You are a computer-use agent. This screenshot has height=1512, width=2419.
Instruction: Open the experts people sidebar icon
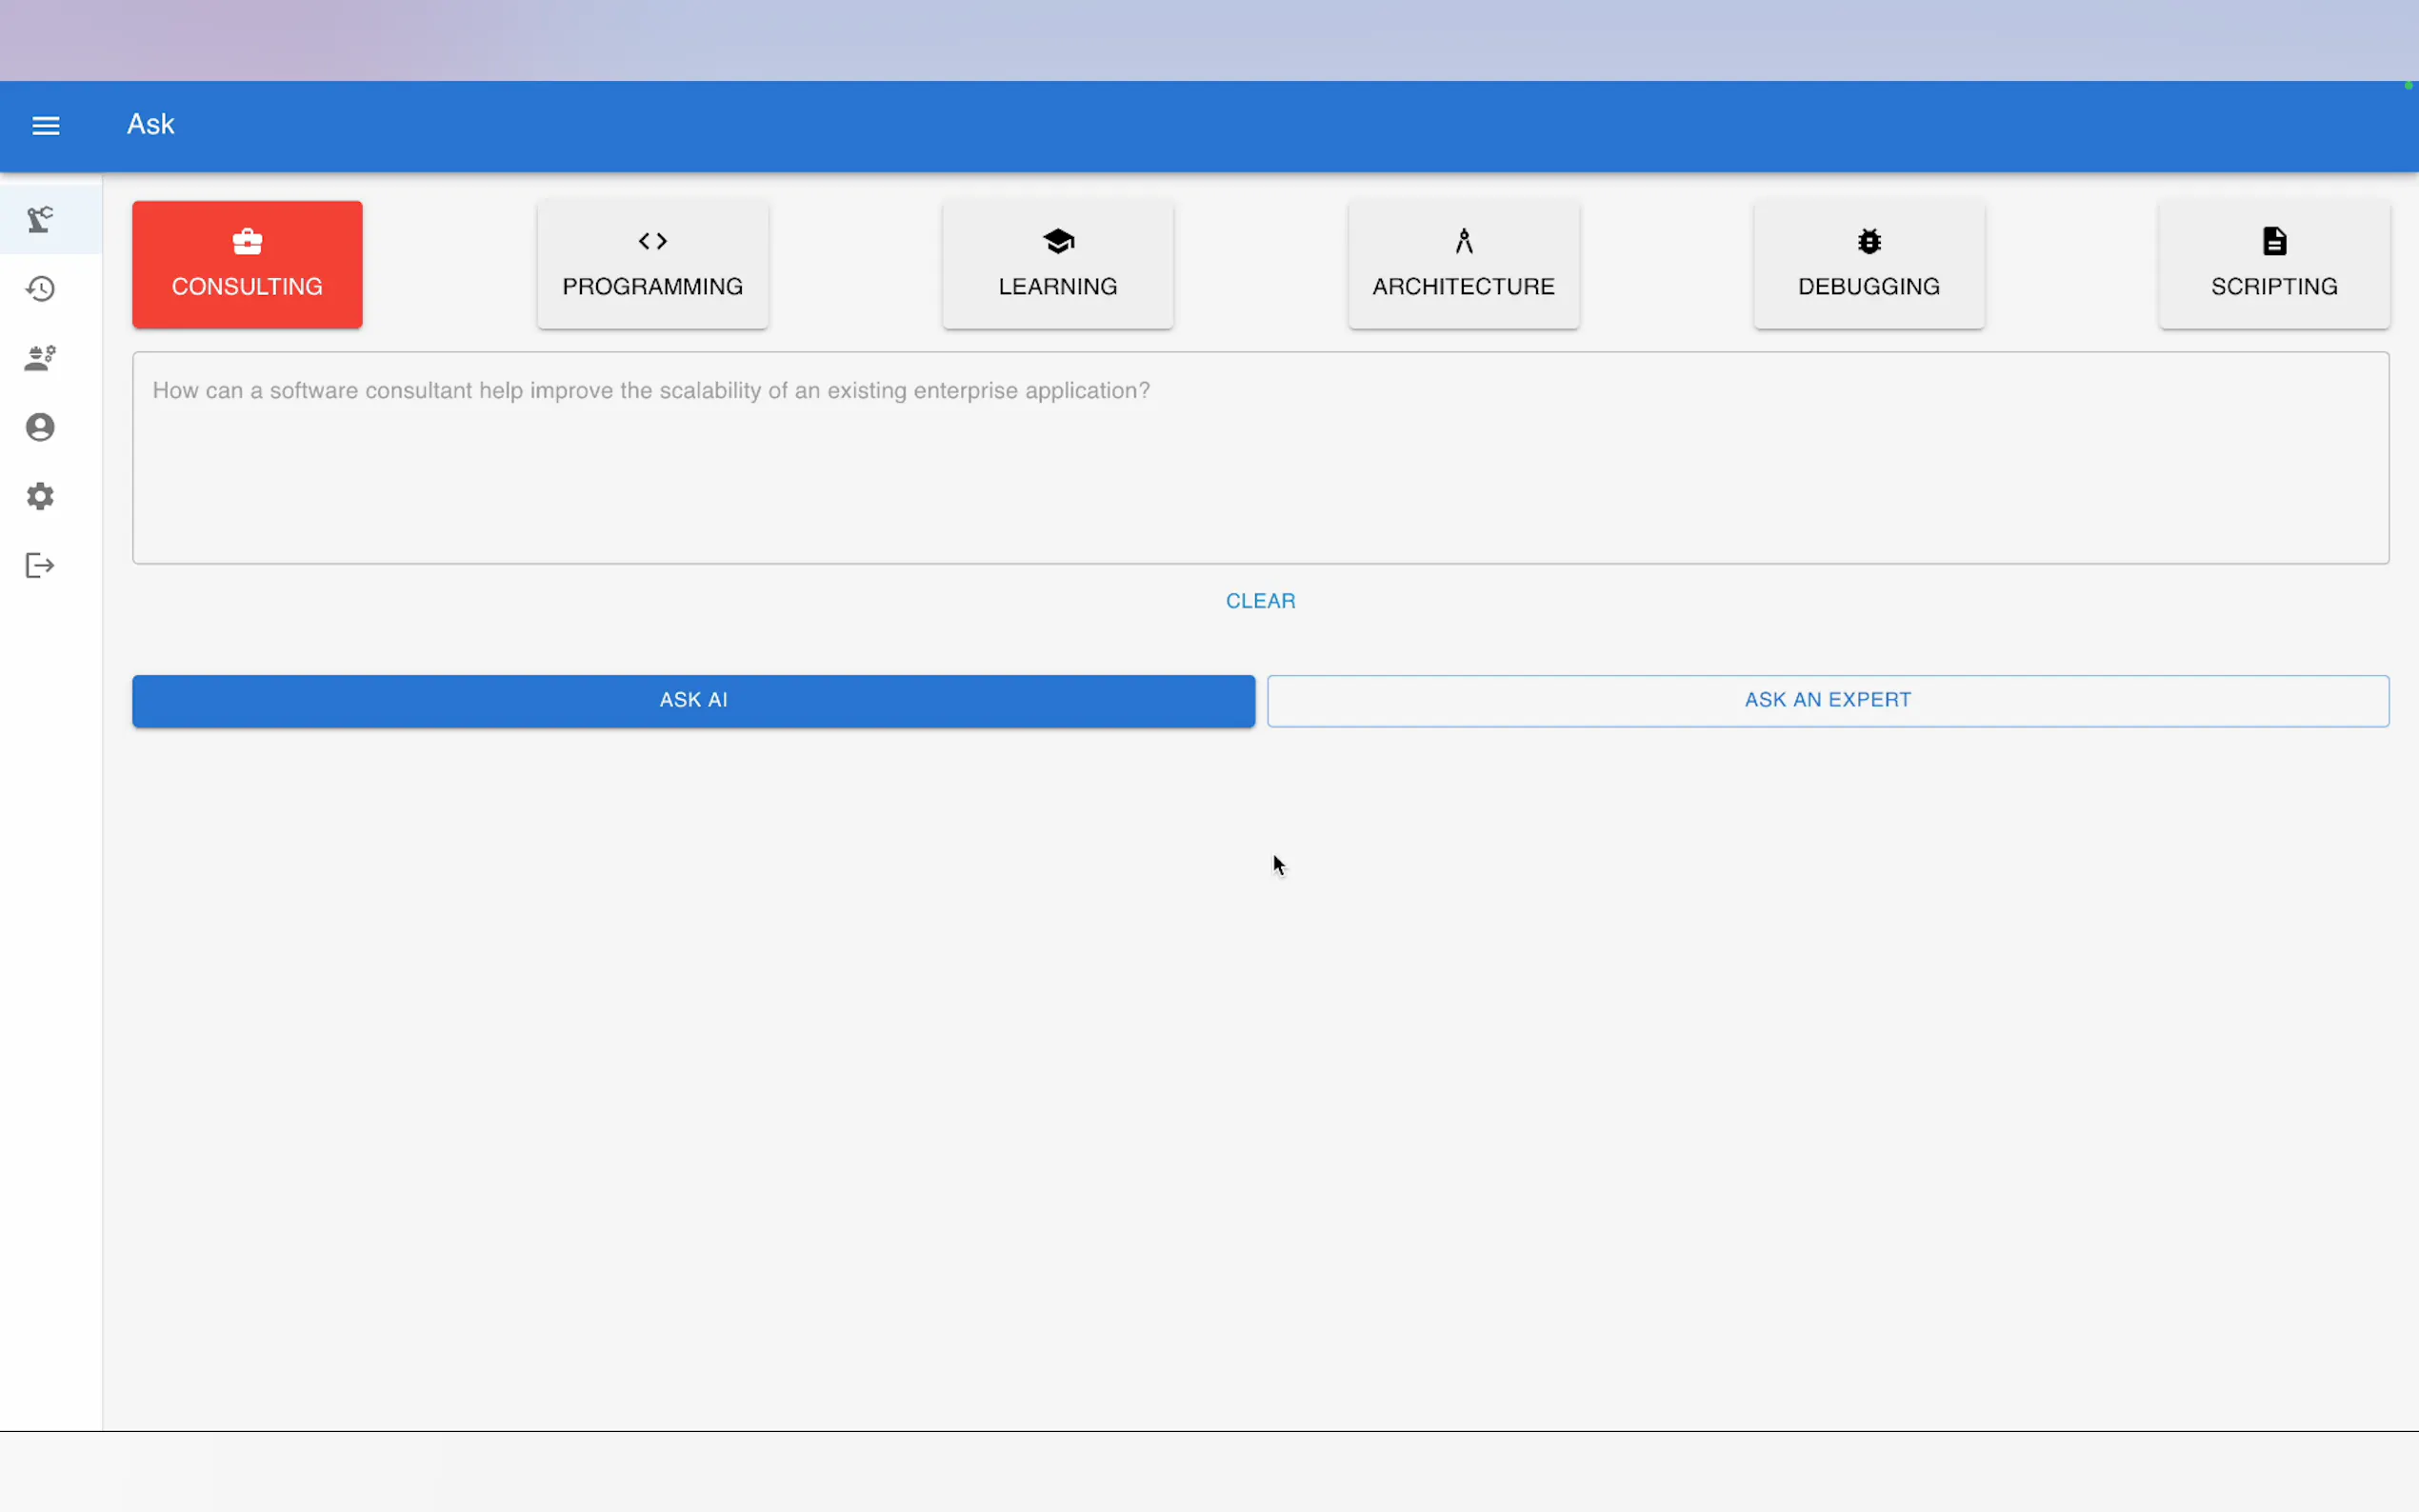pos(40,358)
